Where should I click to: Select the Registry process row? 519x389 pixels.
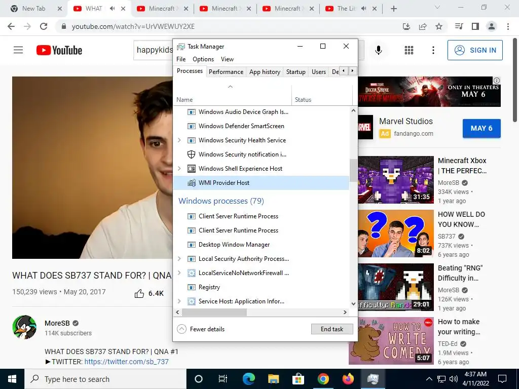tap(261, 287)
